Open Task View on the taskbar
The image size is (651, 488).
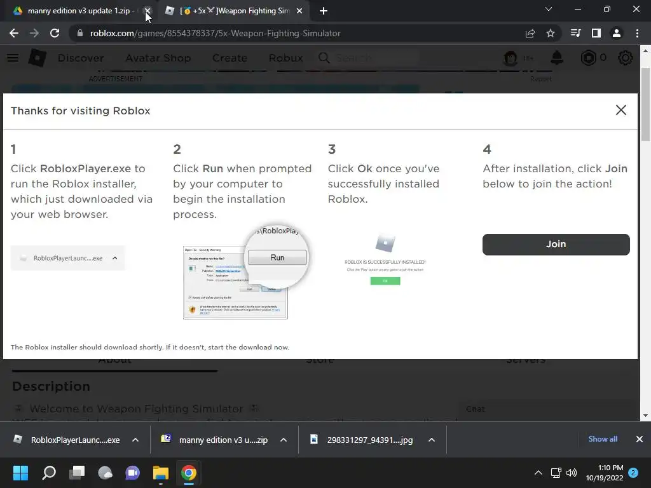click(x=77, y=473)
